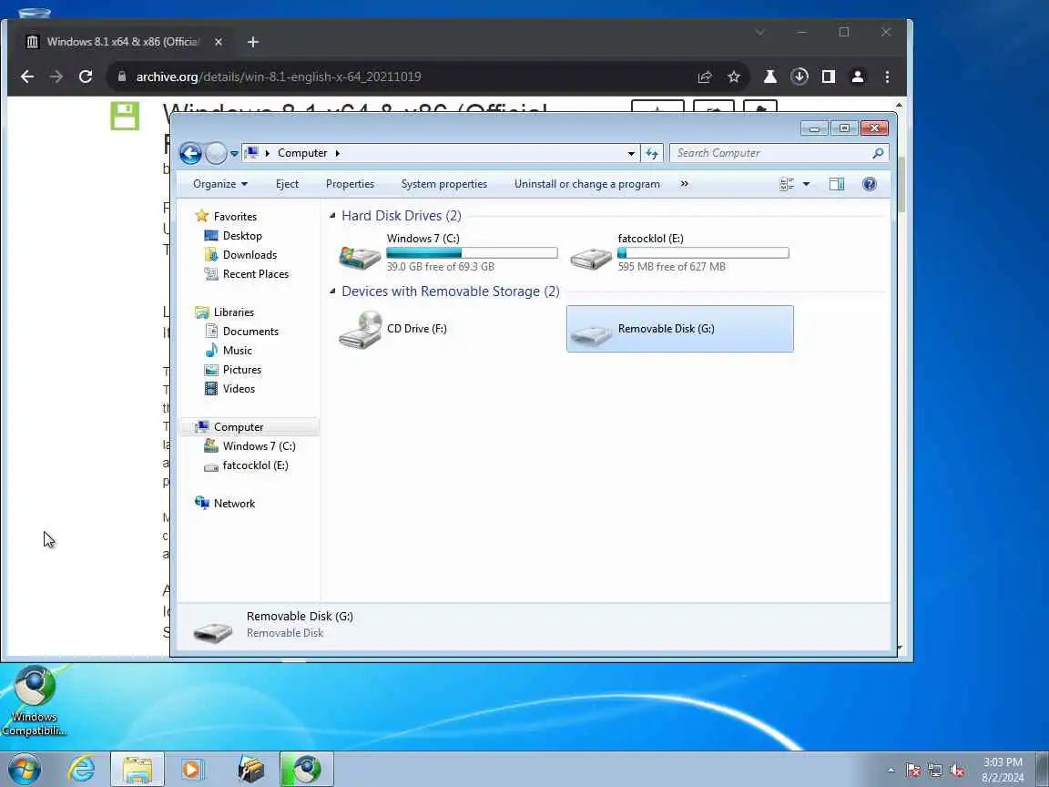The width and height of the screenshot is (1049, 787).
Task: Click the browser Back arrow
Action: (x=26, y=77)
